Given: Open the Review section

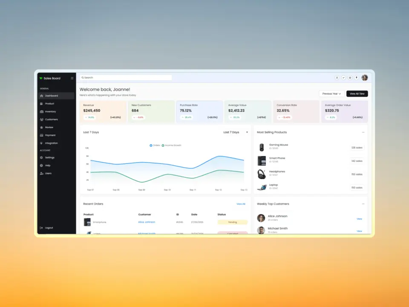Looking at the screenshot, I should 41,127.
